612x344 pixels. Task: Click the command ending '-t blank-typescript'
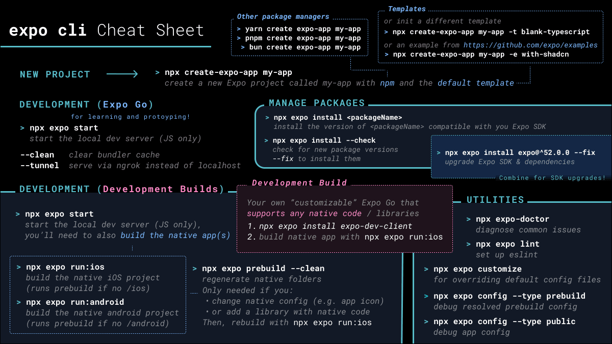[492, 32]
